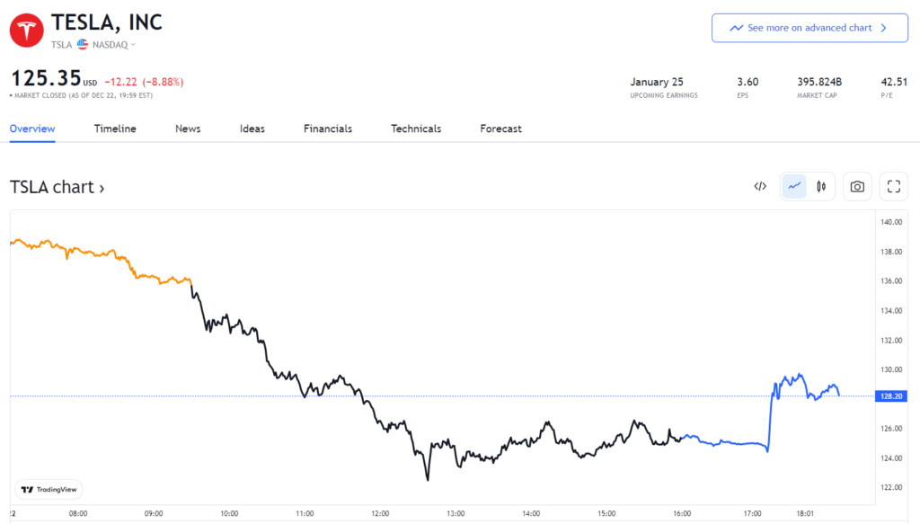The image size is (920, 524).
Task: Open the Ideas tab
Action: pos(252,129)
